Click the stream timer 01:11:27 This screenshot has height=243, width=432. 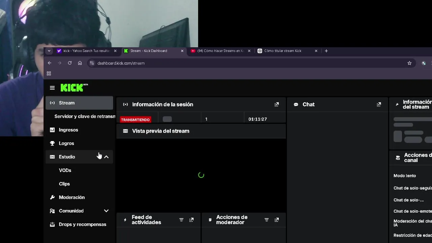(x=258, y=119)
